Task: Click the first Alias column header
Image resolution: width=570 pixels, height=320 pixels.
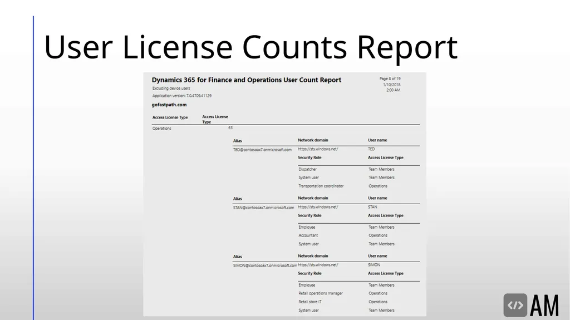Action: point(237,141)
